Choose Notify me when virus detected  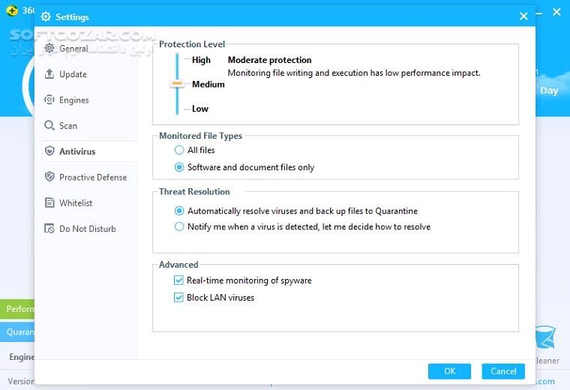(x=179, y=226)
